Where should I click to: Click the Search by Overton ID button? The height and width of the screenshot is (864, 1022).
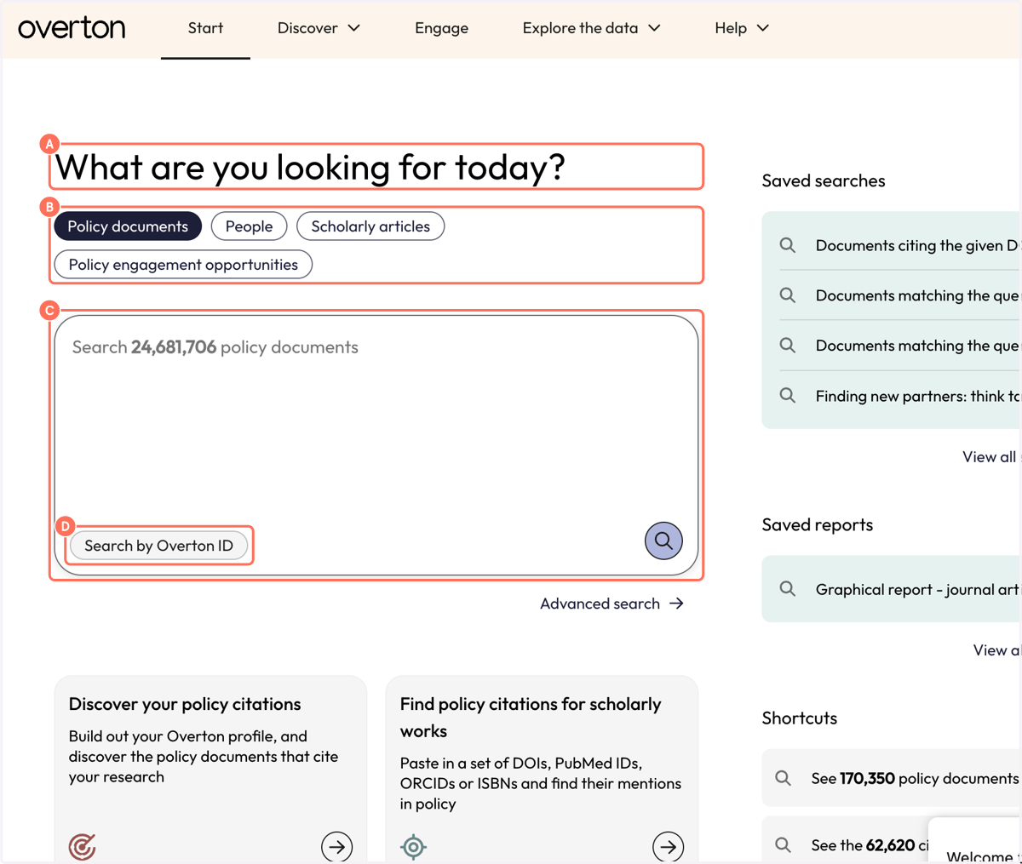158,546
